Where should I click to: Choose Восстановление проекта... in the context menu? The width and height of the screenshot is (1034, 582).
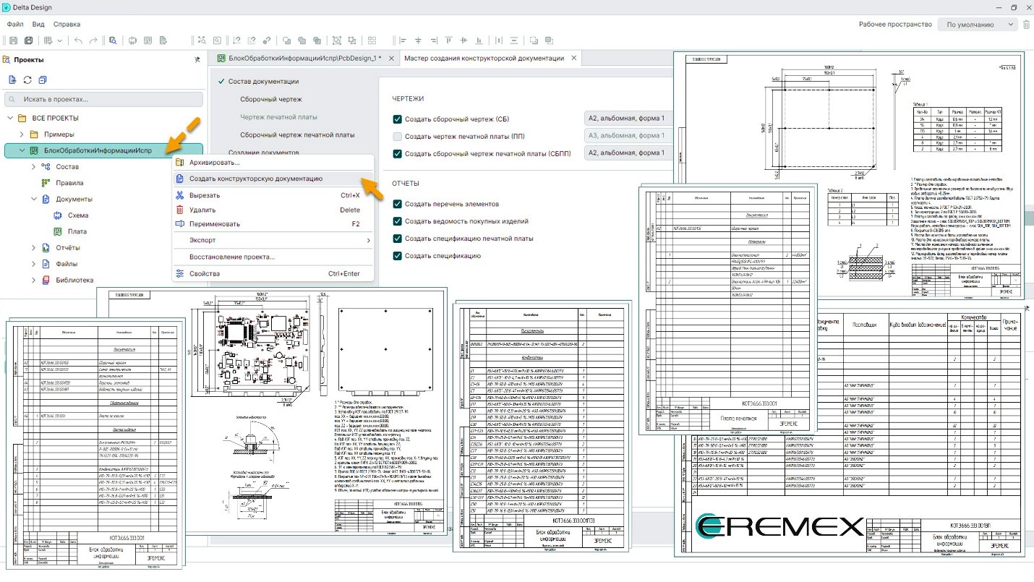(x=273, y=257)
